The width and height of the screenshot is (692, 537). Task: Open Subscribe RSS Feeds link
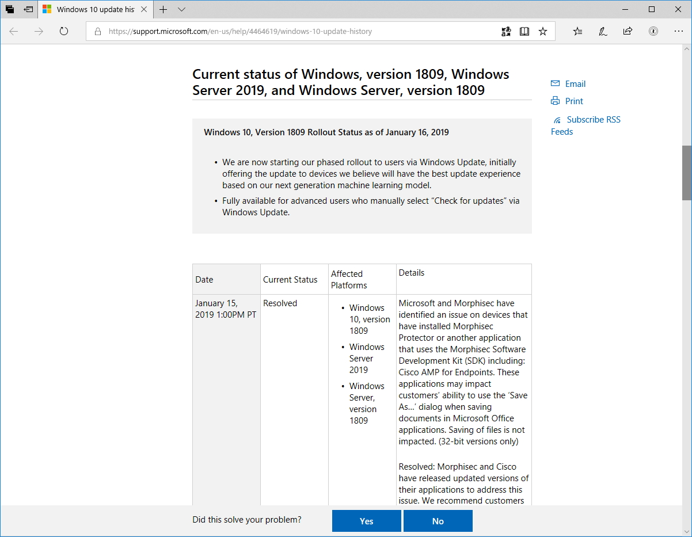(593, 120)
